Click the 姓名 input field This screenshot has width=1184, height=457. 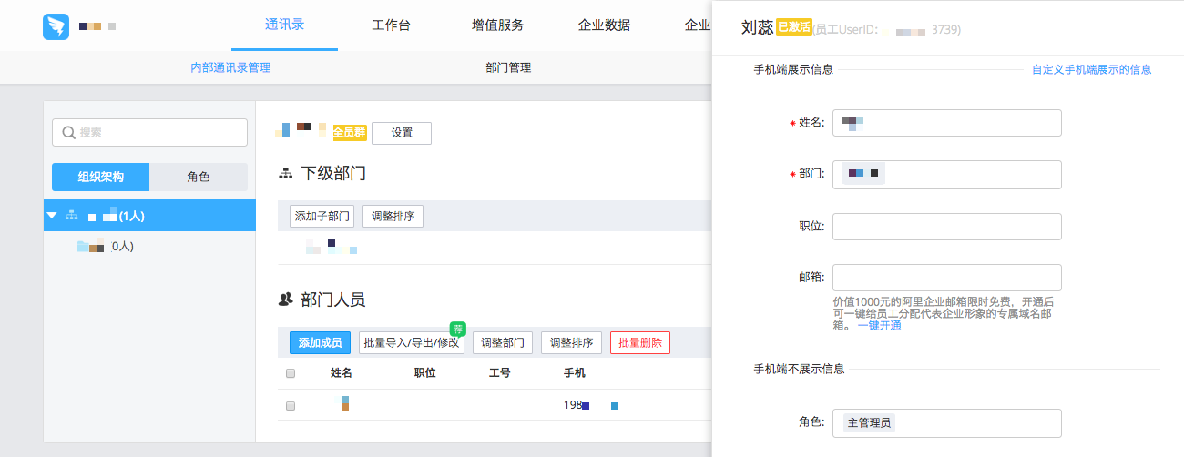pyautogui.click(x=947, y=123)
